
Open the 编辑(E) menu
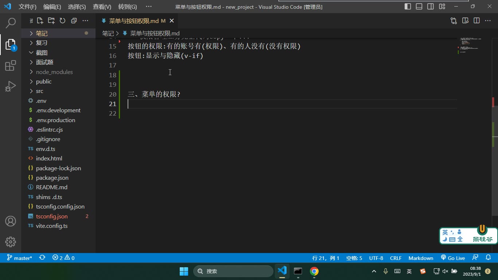click(x=52, y=7)
